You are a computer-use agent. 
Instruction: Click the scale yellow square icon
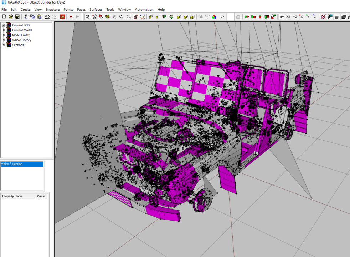[x=157, y=17]
